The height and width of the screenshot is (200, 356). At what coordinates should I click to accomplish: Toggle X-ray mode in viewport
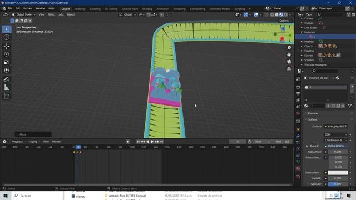tap(266, 14)
